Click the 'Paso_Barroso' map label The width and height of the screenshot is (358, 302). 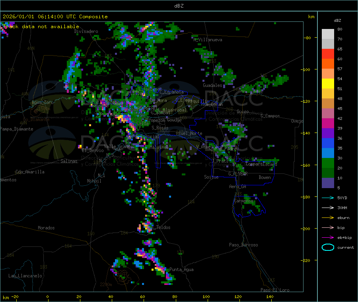[243, 245]
